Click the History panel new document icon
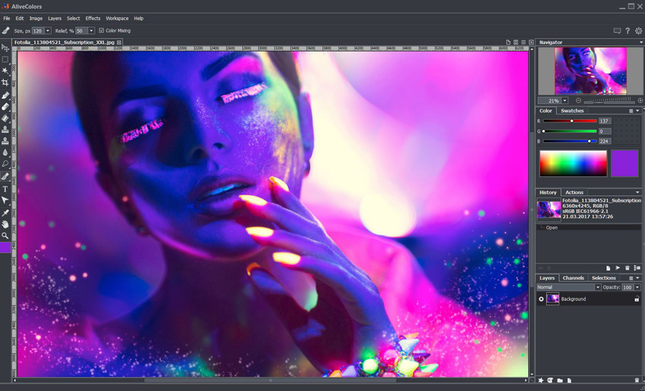 click(608, 268)
